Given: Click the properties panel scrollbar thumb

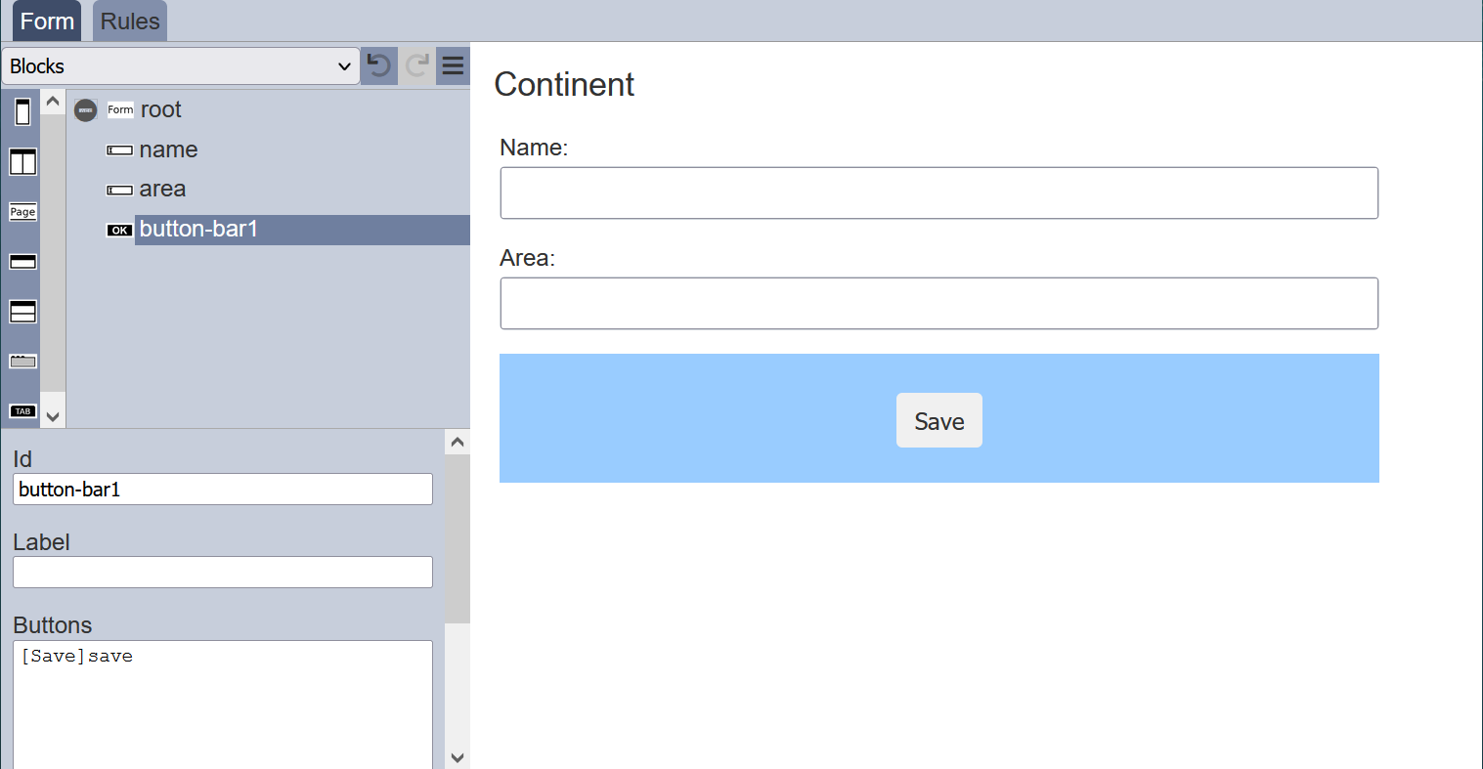Looking at the screenshot, I should pyautogui.click(x=458, y=539).
